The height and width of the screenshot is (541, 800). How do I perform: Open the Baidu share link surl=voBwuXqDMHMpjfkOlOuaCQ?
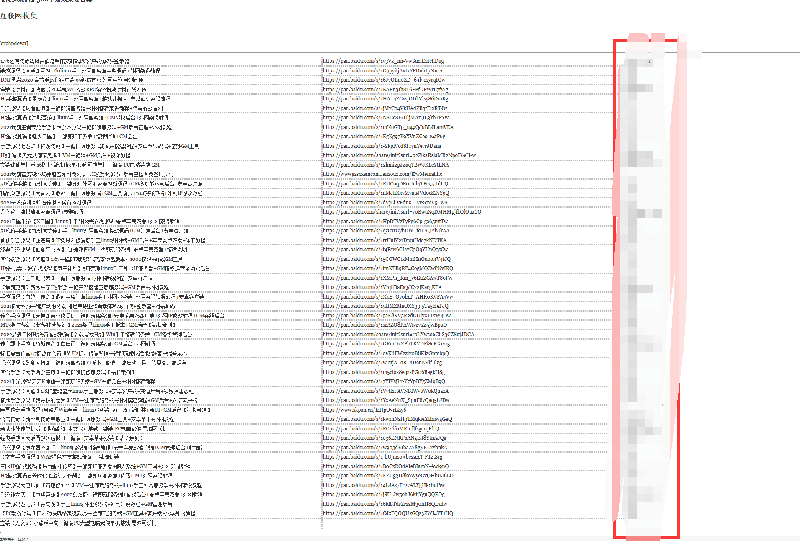[402, 212]
